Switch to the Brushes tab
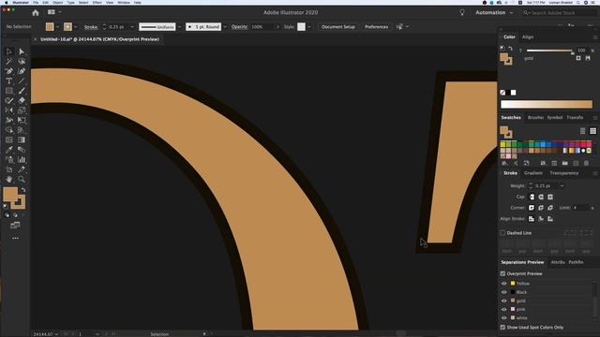Viewport: 600px width, 337px height. 535,118
